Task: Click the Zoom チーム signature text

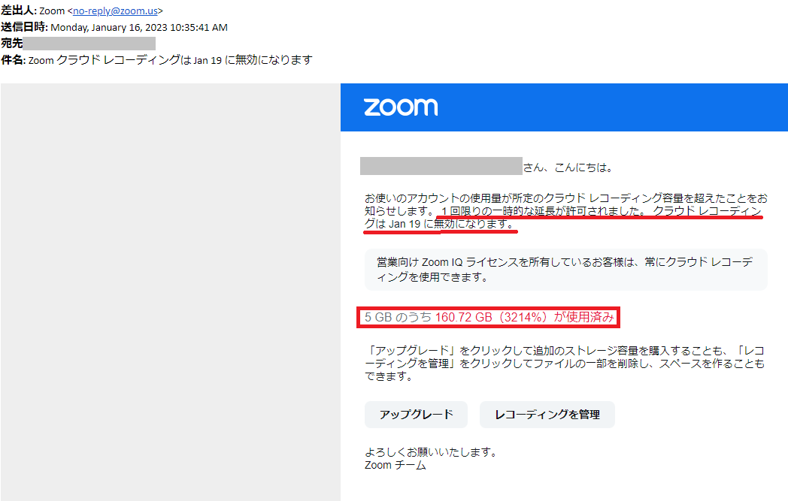Action: 395,466
